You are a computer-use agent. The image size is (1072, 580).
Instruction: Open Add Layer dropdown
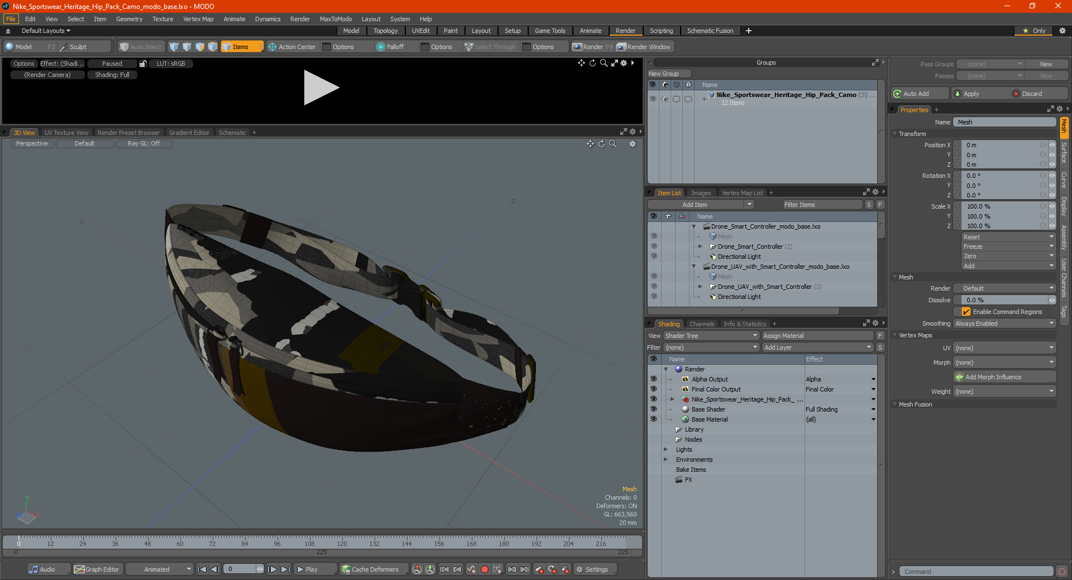tap(817, 347)
